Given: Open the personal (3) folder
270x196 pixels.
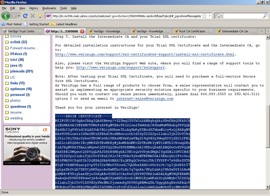Looking at the screenshot, I should point(20,95).
